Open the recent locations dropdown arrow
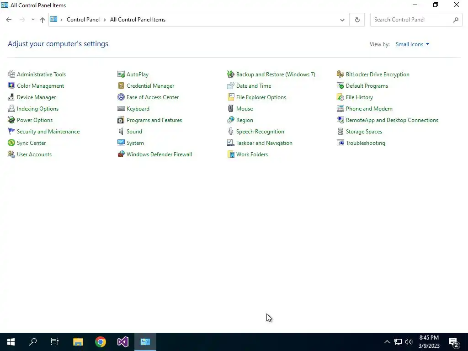This screenshot has height=351, width=468. pyautogui.click(x=33, y=20)
